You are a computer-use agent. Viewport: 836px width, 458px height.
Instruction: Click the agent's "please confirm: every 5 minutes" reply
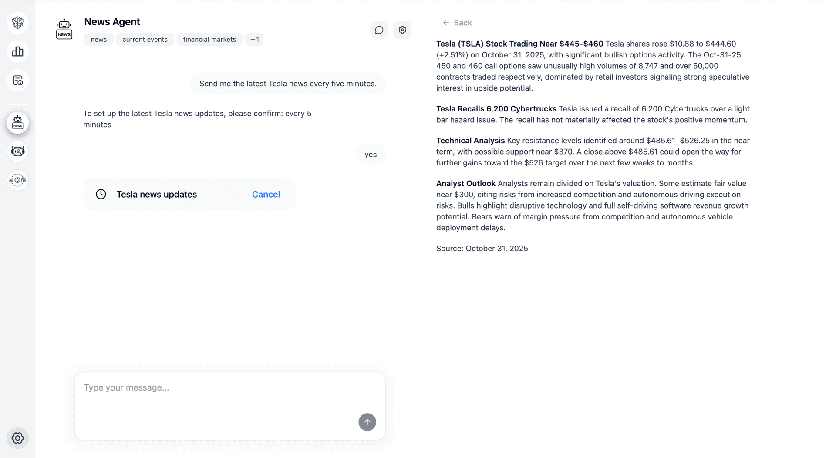[x=197, y=119]
